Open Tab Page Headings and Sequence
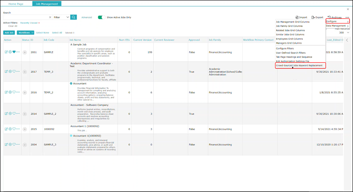Viewport: 353px width, 192px height. click(x=294, y=57)
